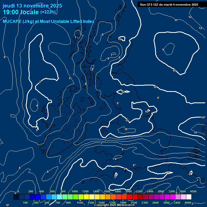Click the 'MUCAPE (J/kg) et Most Unstable Lifted Index' title

pos(49,21)
